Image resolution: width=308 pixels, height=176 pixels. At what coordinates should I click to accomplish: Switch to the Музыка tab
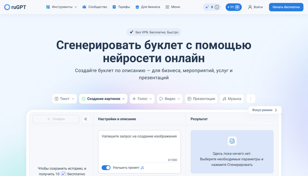[232, 99]
